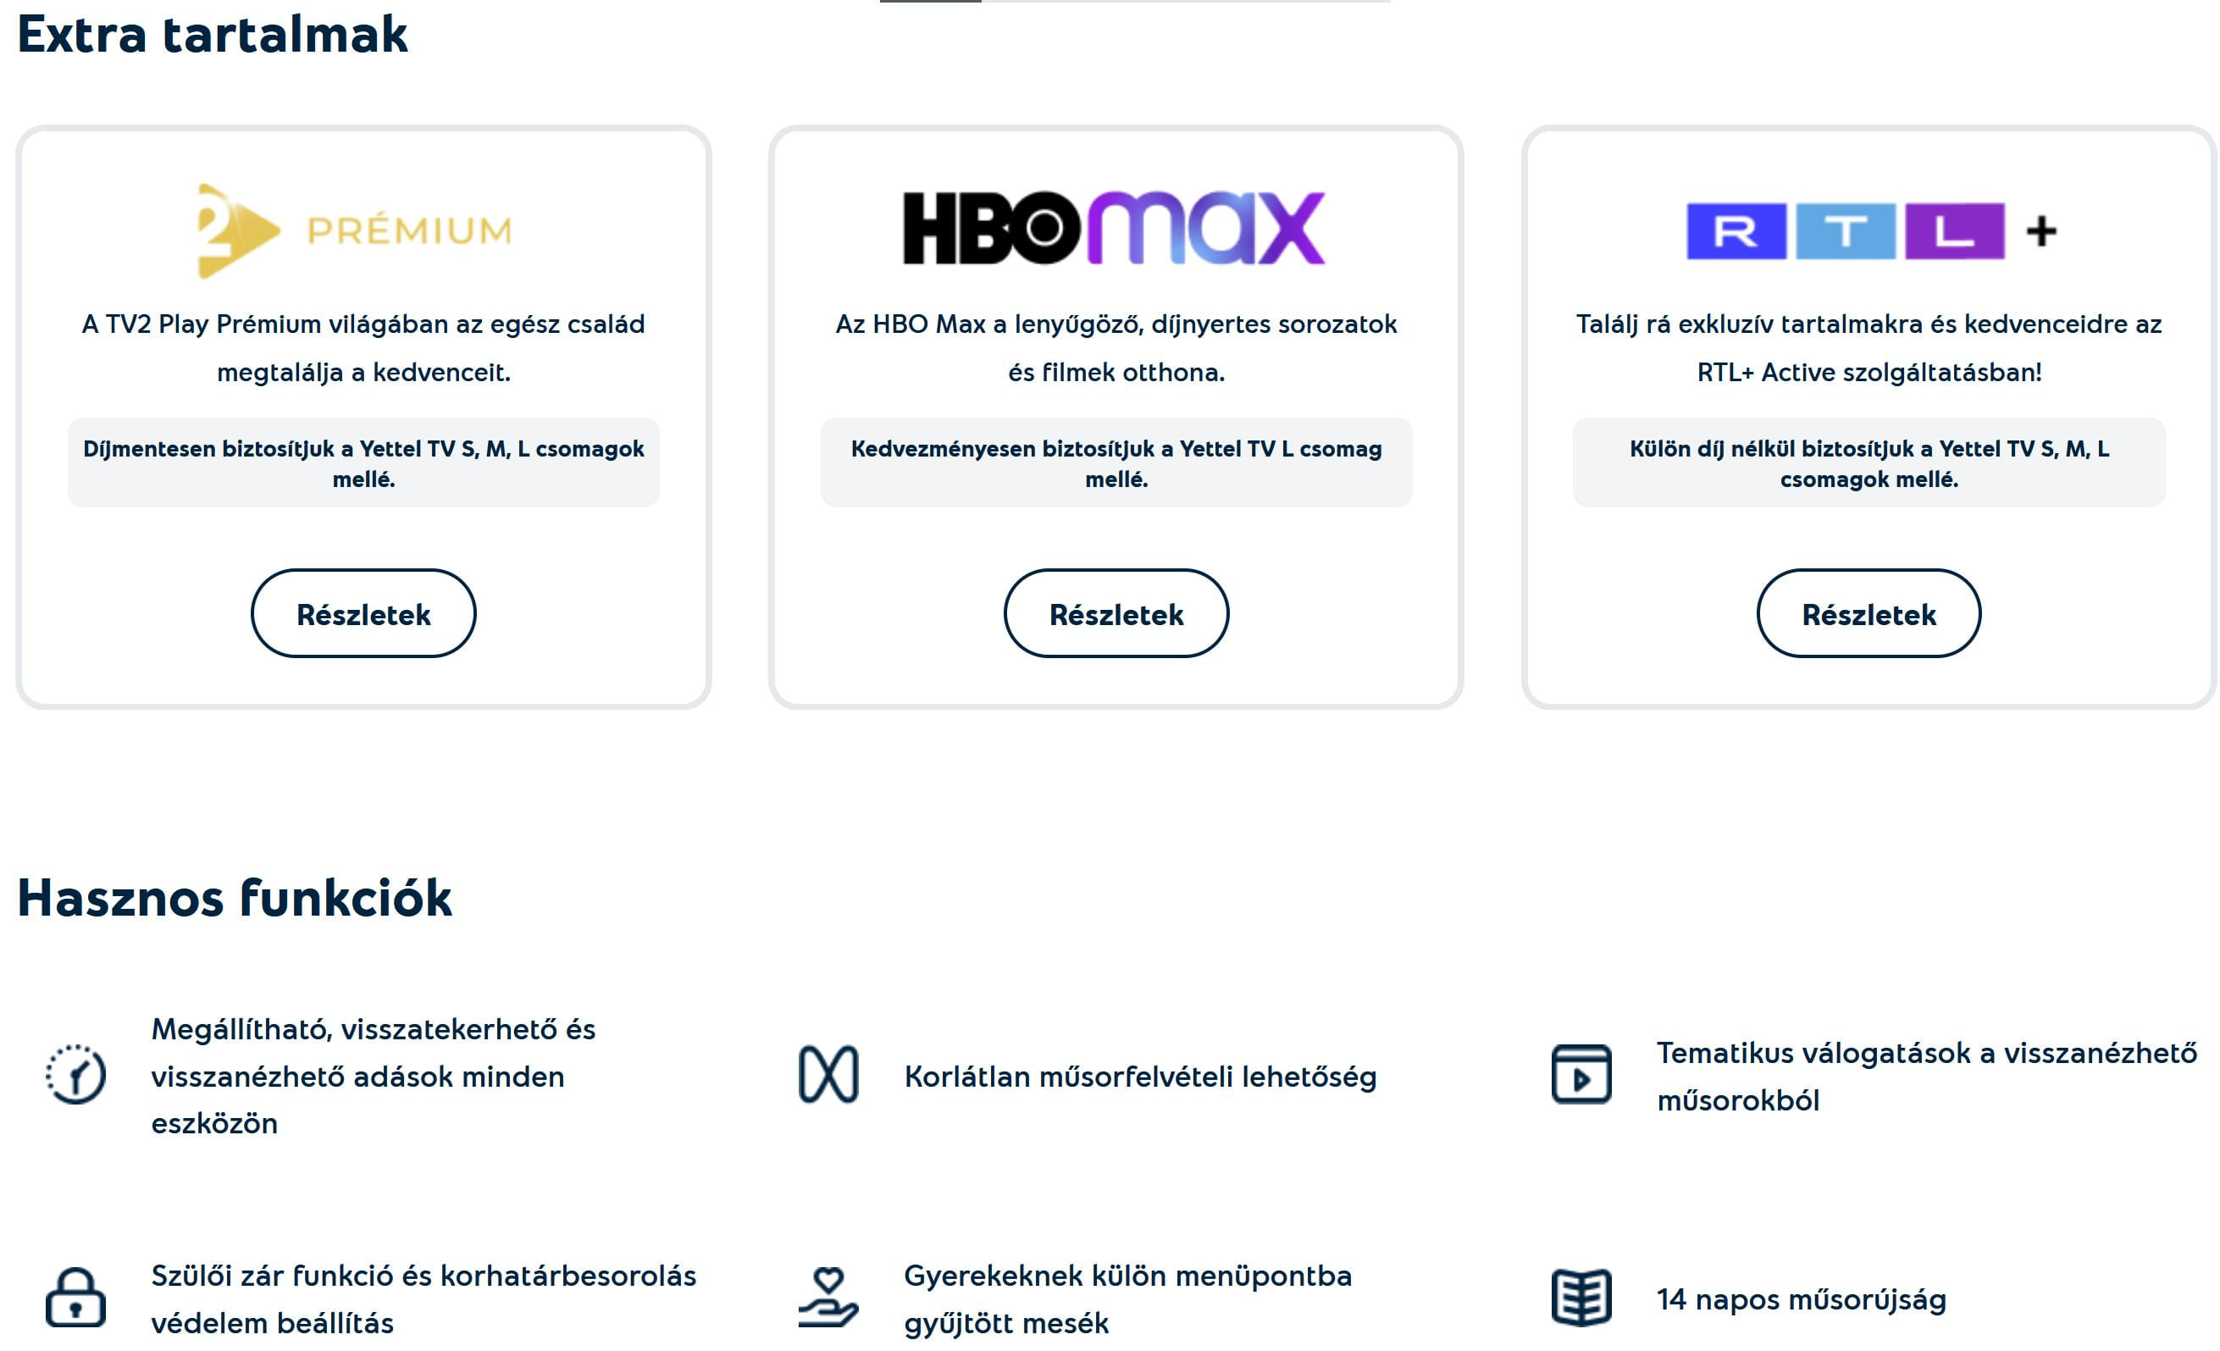2220x1351 pixels.
Task: Click the 'Hasznos funkciók' heading
Action: coord(235,898)
